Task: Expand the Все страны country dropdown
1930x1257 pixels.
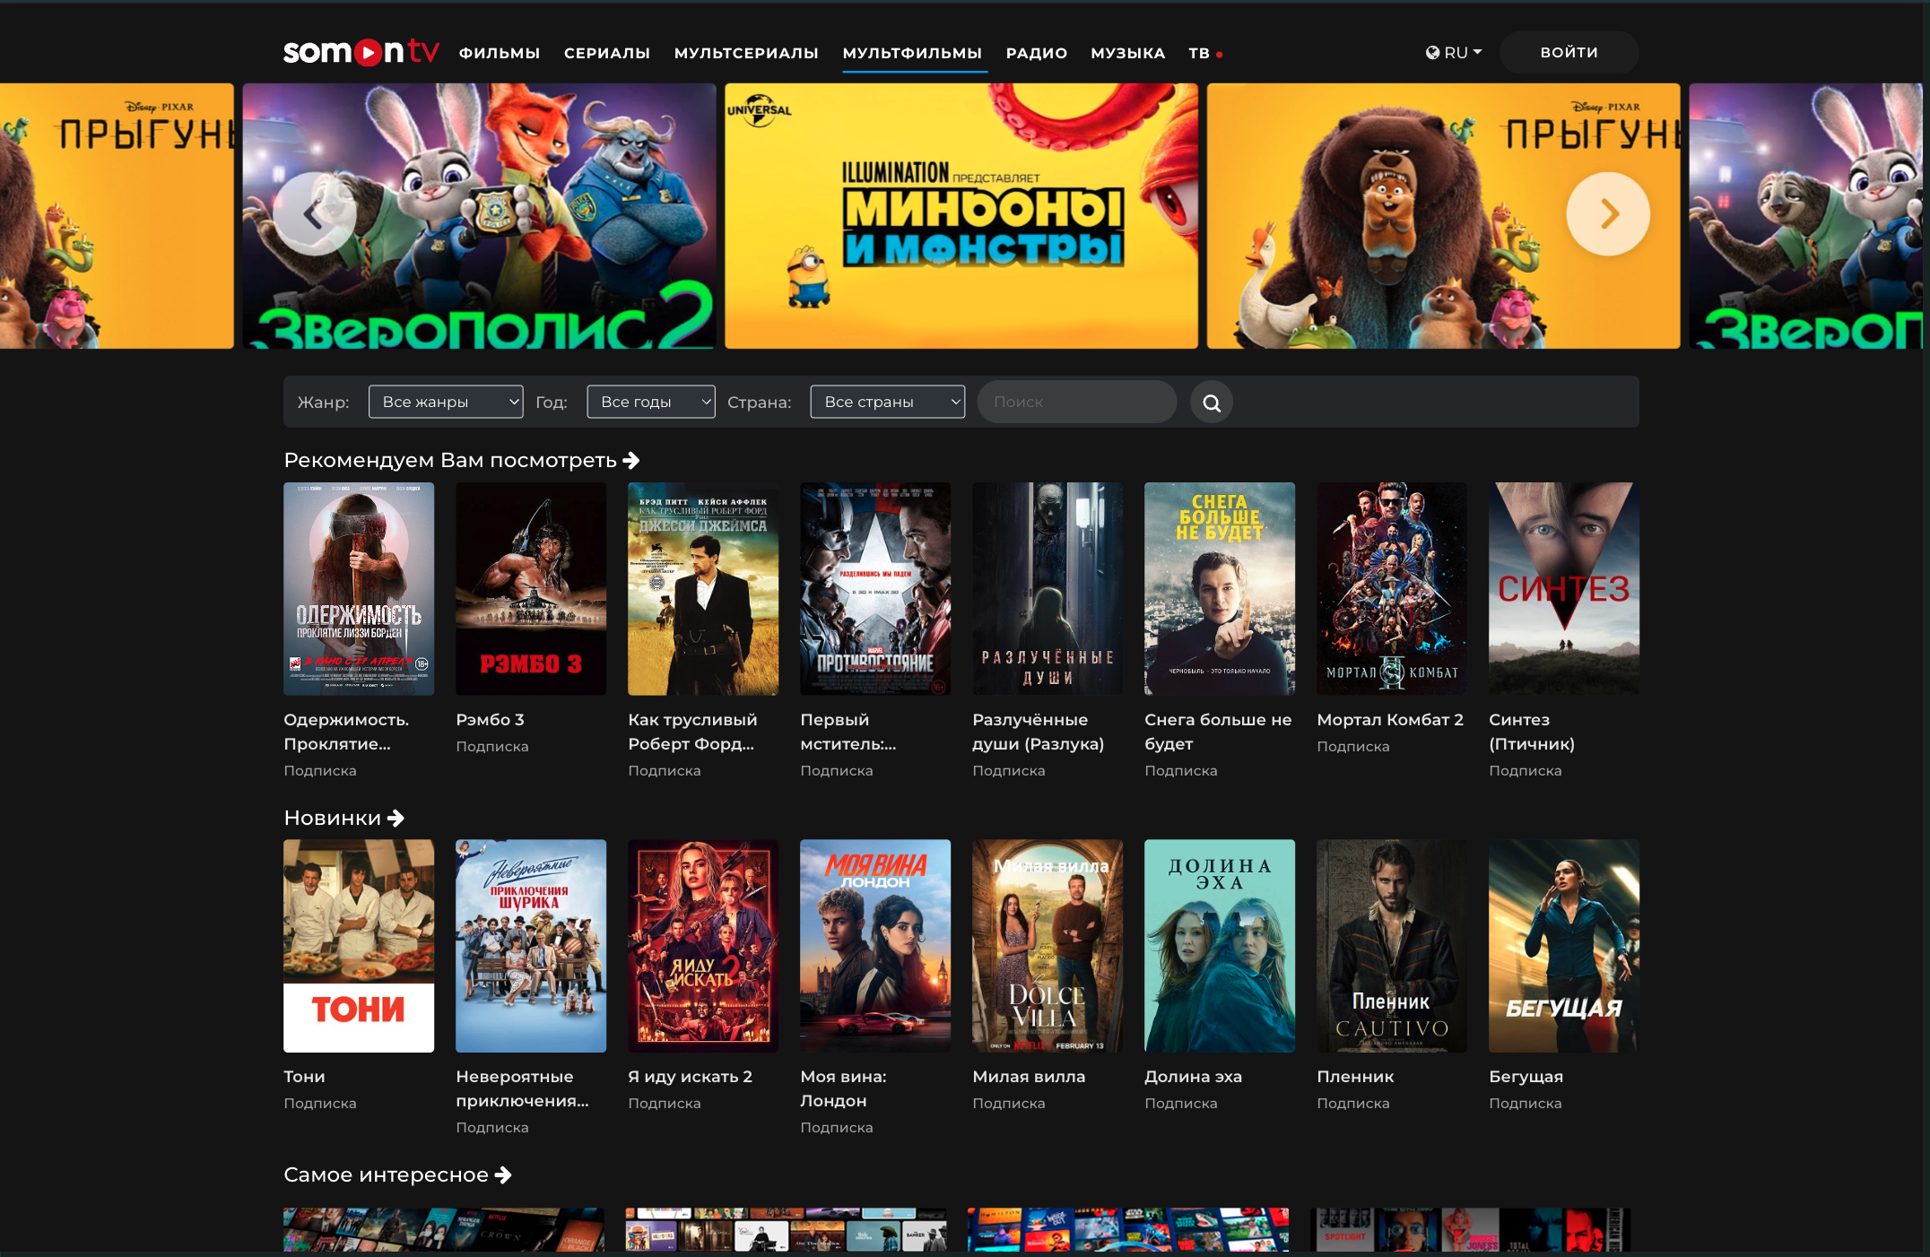Action: [x=888, y=402]
